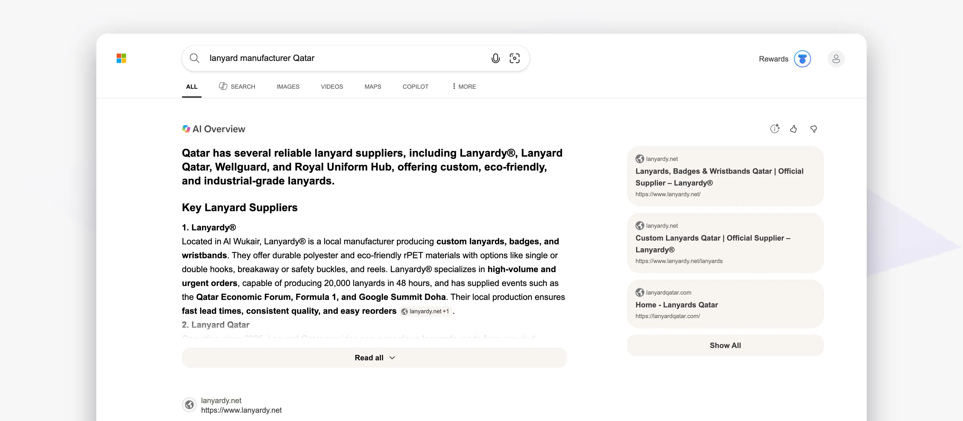
Task: Click the globe icon on lanyardqatar.com card
Action: (x=639, y=293)
